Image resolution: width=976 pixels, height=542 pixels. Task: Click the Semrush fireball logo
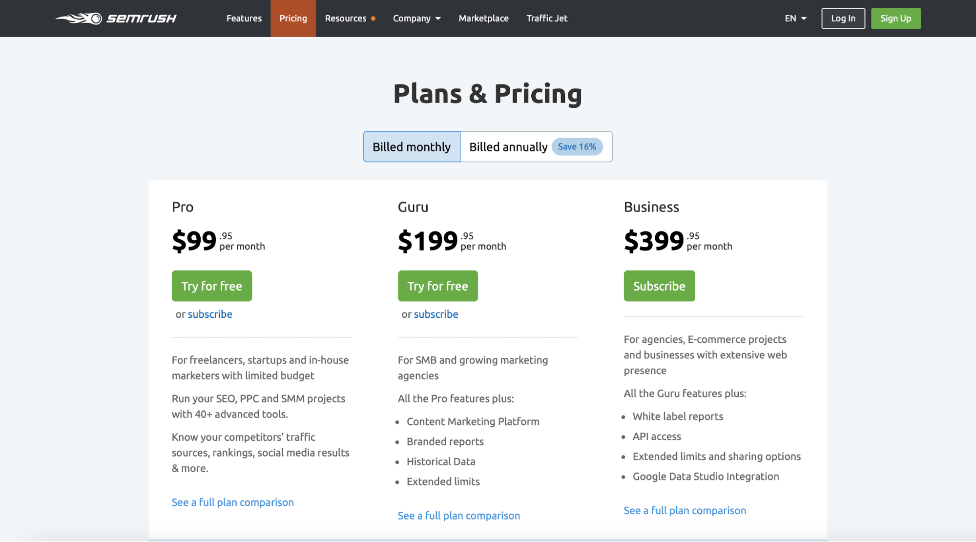tap(79, 19)
